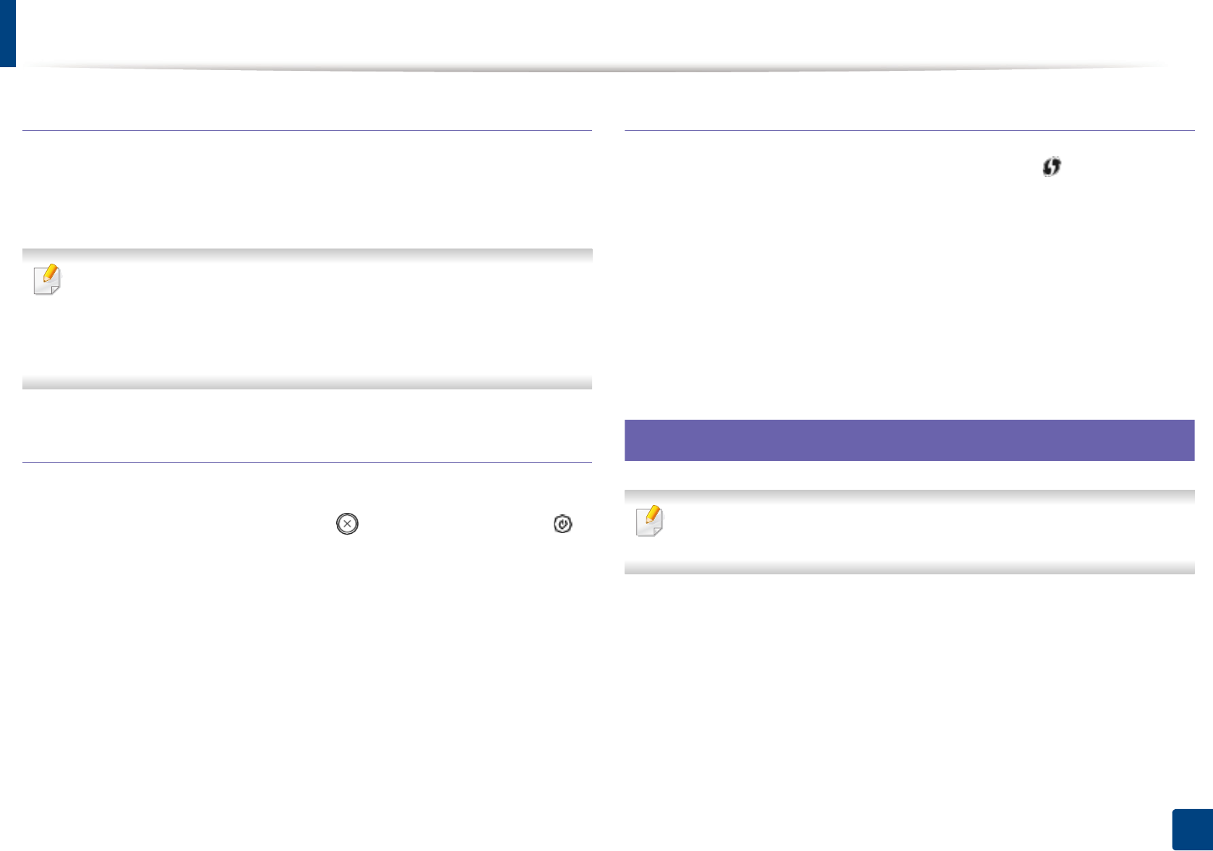Click the purple divider line atop left column

point(307,130)
